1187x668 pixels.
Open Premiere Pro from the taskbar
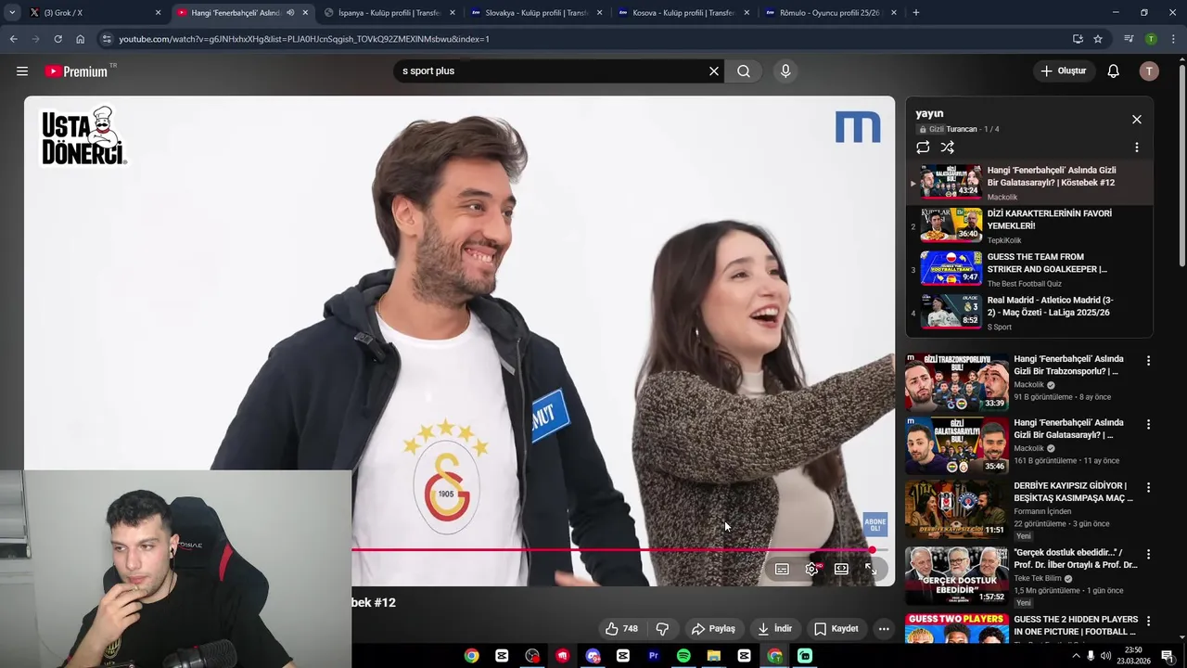(653, 656)
